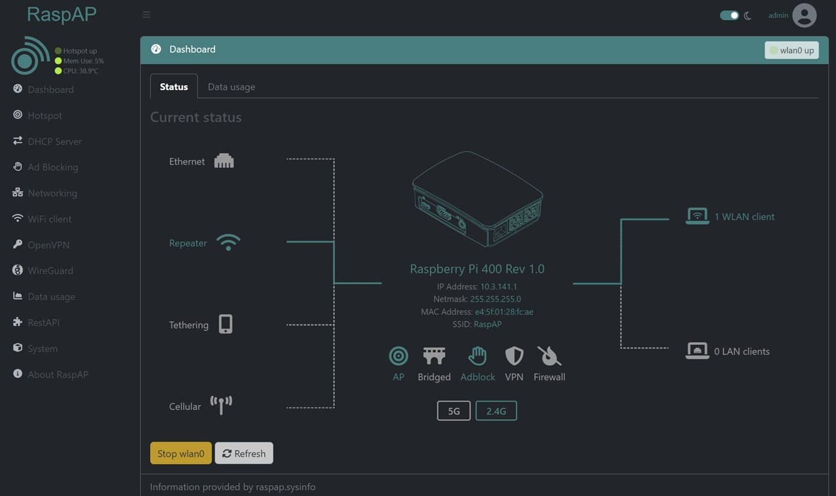
Task: Click the CPU: 38.9°C status text
Action: tap(80, 71)
